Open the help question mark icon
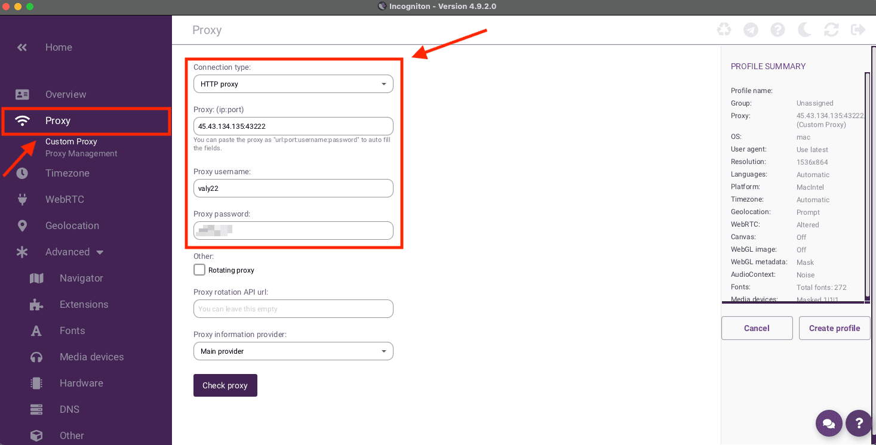Screen dimensions: 876x445 coord(777,29)
